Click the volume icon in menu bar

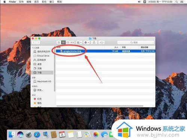(139, 2)
